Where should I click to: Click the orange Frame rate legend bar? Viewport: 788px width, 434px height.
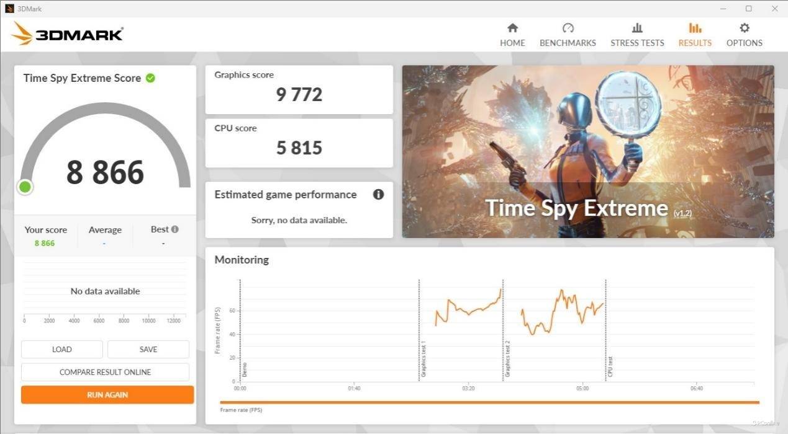[489, 402]
